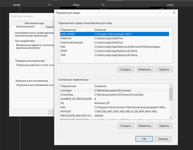Select the PATHEXT system variable row

pyautogui.click(x=115, y=112)
